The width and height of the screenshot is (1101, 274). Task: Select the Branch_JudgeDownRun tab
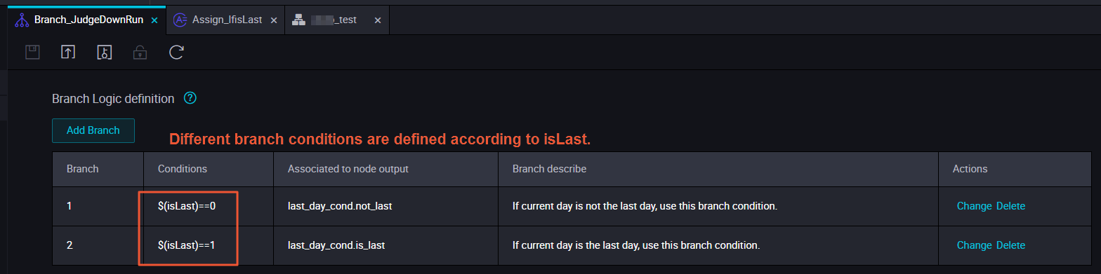88,20
